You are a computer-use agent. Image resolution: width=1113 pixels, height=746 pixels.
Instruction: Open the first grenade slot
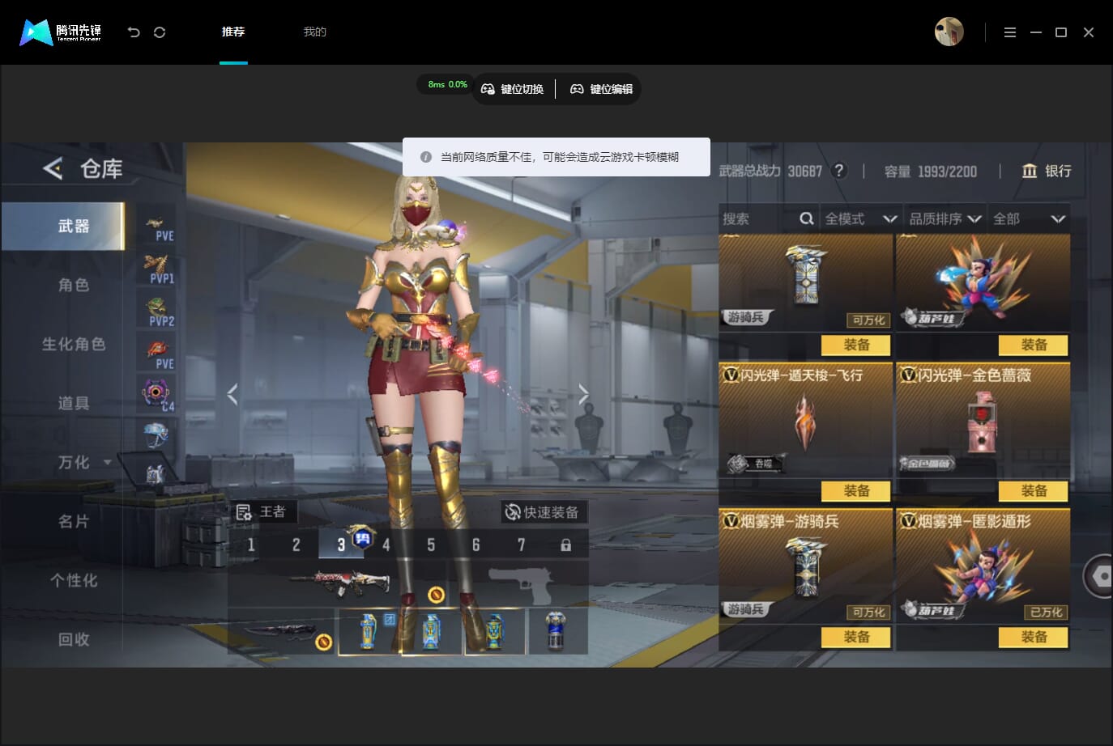369,631
